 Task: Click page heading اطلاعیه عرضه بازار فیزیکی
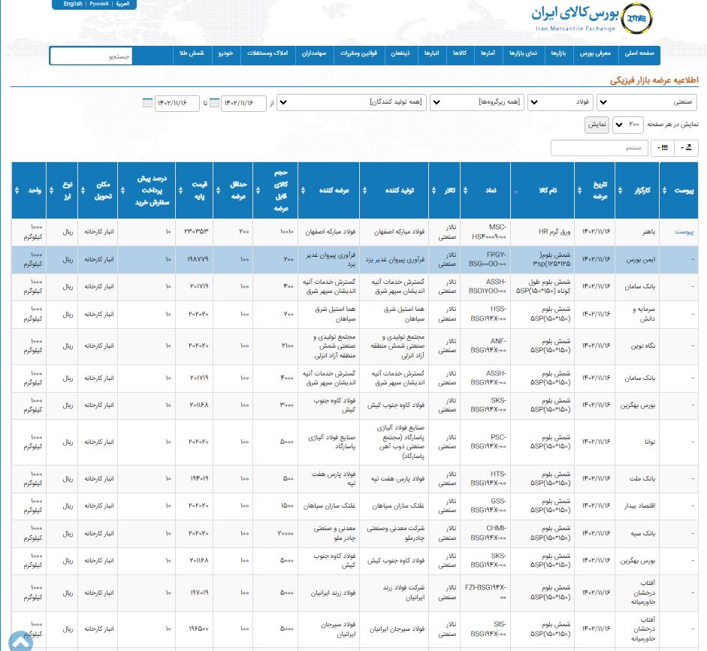click(x=654, y=80)
